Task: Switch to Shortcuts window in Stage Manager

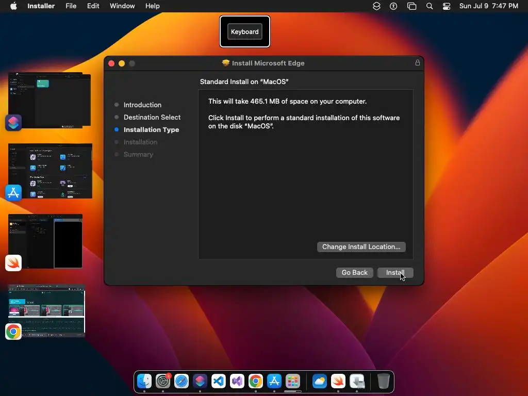Action: [x=51, y=100]
